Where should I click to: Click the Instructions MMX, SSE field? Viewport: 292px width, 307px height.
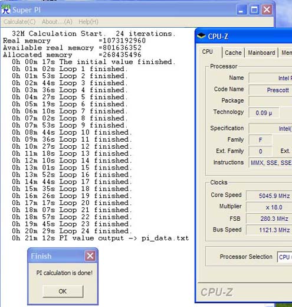270,162
